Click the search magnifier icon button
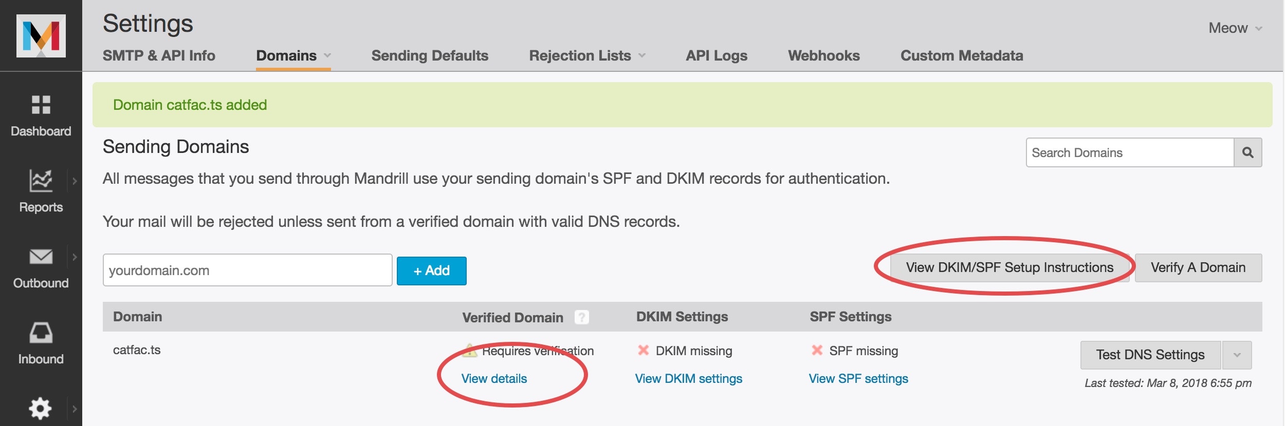The height and width of the screenshot is (426, 1285). pyautogui.click(x=1247, y=152)
